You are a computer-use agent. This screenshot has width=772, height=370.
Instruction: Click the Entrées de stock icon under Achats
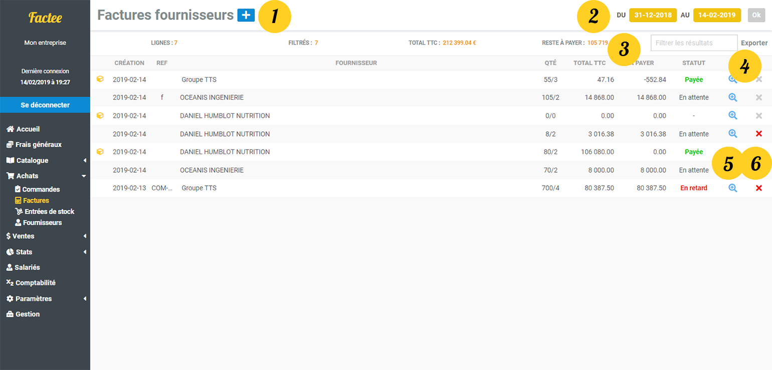tap(18, 211)
